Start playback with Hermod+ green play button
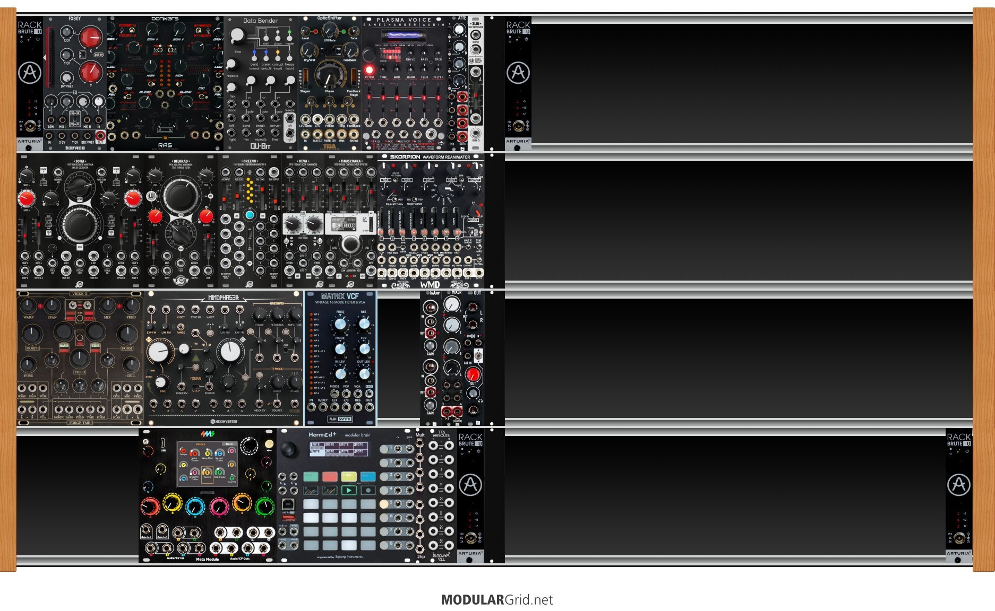The image size is (995, 611). pyautogui.click(x=348, y=490)
